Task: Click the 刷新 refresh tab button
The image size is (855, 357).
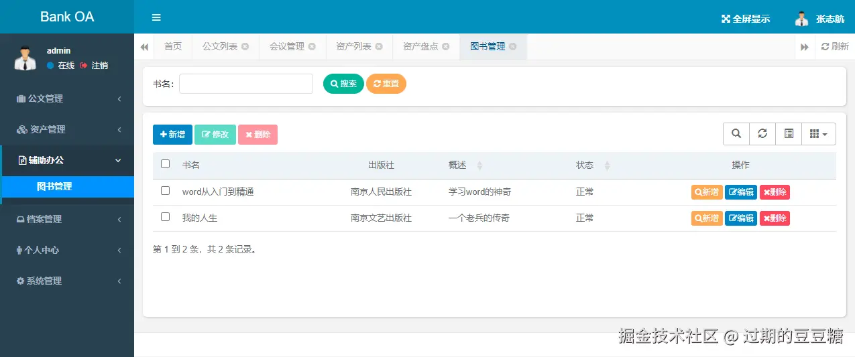Action: tap(835, 47)
